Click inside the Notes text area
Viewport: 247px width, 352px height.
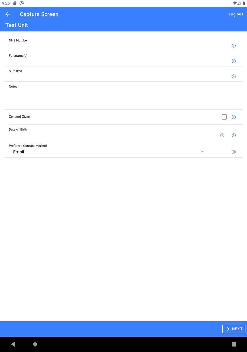pyautogui.click(x=123, y=98)
